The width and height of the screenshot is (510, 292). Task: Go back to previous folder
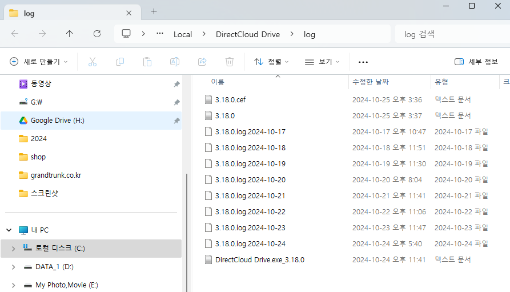15,34
